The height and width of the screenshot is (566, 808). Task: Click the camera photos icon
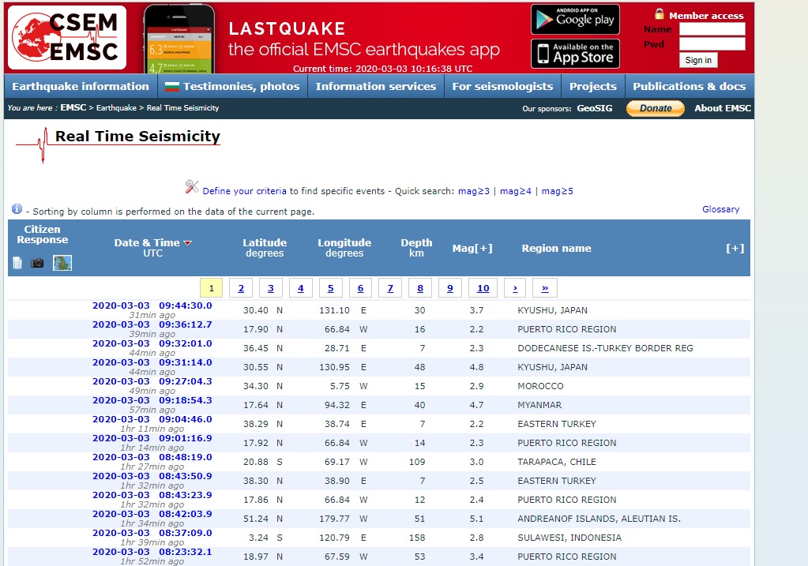37,263
